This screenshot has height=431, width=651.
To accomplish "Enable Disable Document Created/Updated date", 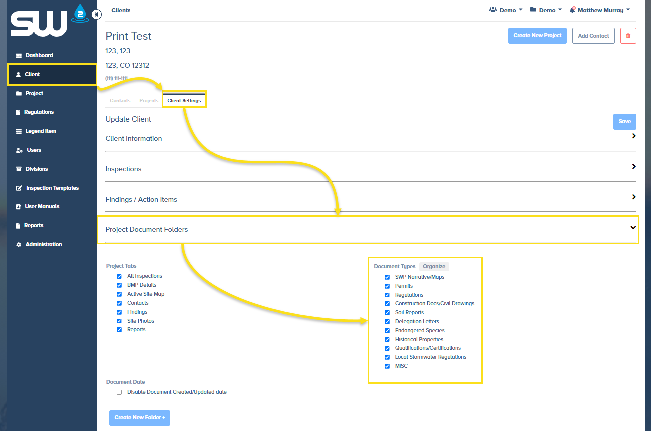I will (119, 392).
